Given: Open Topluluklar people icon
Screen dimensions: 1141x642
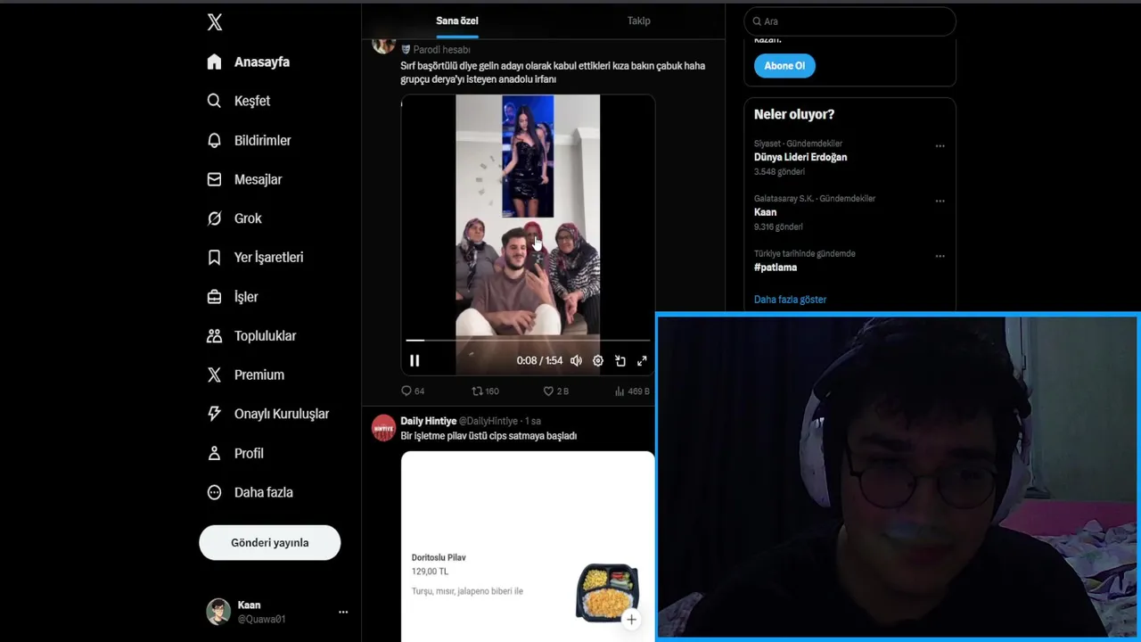Looking at the screenshot, I should 214,336.
